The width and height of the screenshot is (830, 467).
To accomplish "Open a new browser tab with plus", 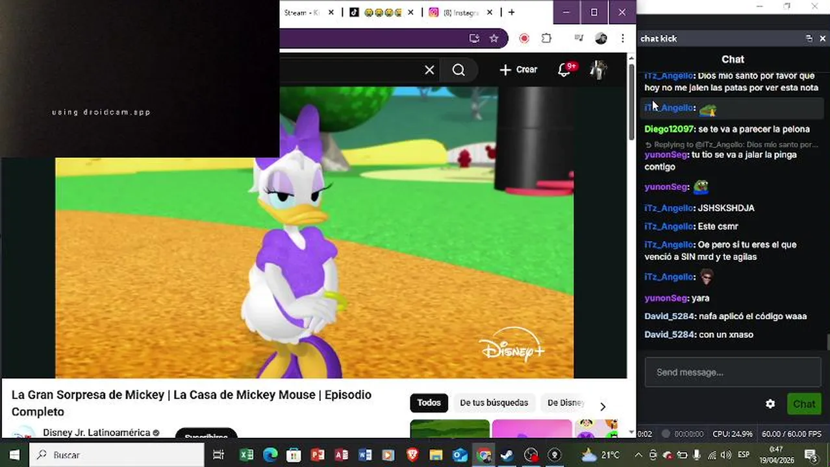I will (x=512, y=12).
